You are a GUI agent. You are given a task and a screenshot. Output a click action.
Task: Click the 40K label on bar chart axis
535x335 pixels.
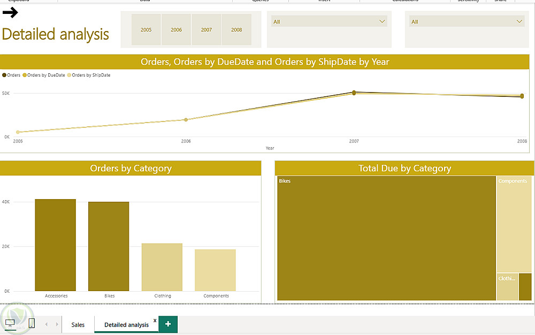6,202
